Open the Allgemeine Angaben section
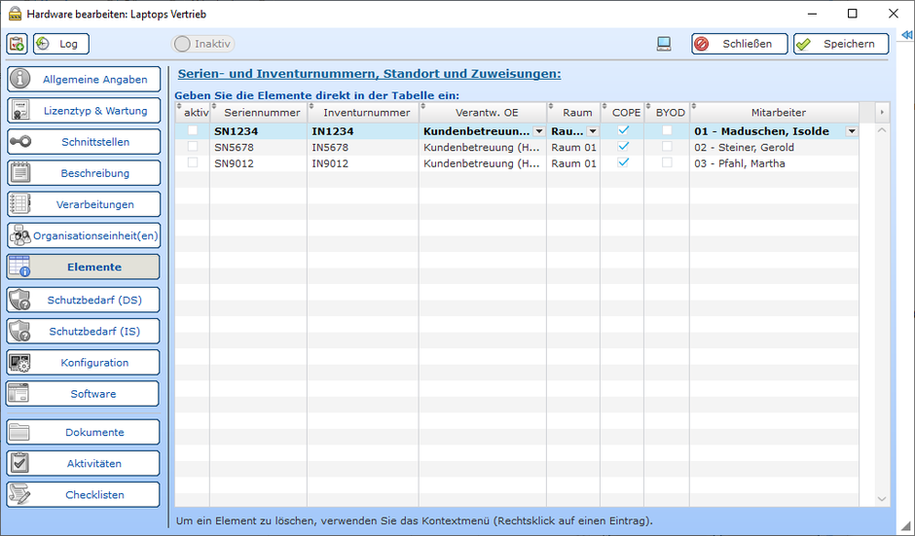The image size is (915, 536). pyautogui.click(x=84, y=79)
